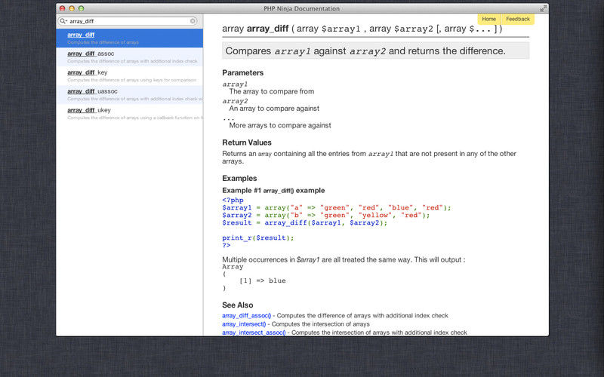This screenshot has width=604, height=377.
Task: Toggle fullscreen with the window arrows icon
Action: click(543, 8)
